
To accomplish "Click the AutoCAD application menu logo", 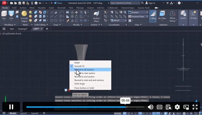I will pos(4,3).
